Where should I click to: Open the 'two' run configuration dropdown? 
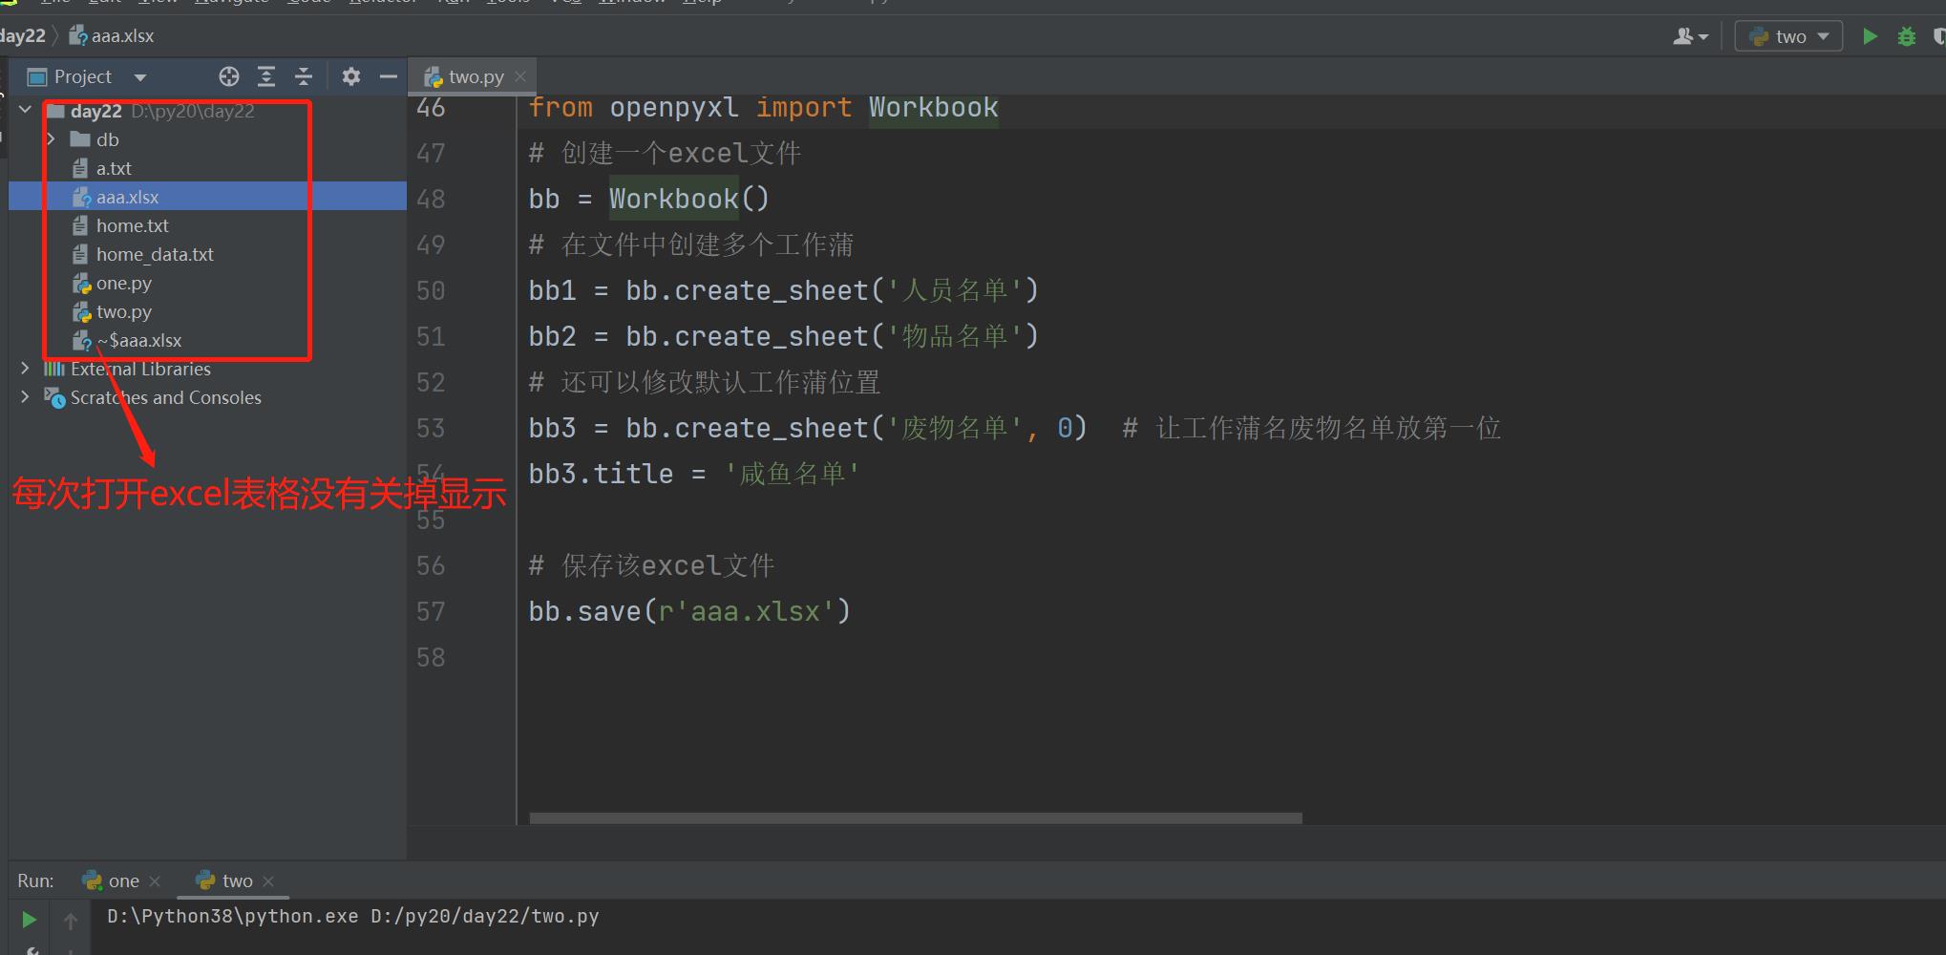1788,36
